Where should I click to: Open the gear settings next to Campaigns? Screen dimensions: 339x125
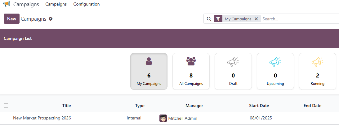pos(51,19)
